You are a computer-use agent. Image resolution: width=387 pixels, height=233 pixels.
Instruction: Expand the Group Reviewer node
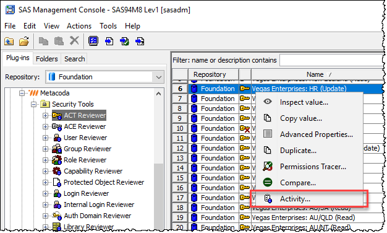[45, 149]
